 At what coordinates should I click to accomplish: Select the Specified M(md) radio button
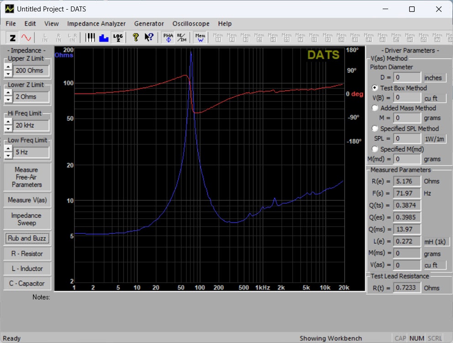click(375, 149)
